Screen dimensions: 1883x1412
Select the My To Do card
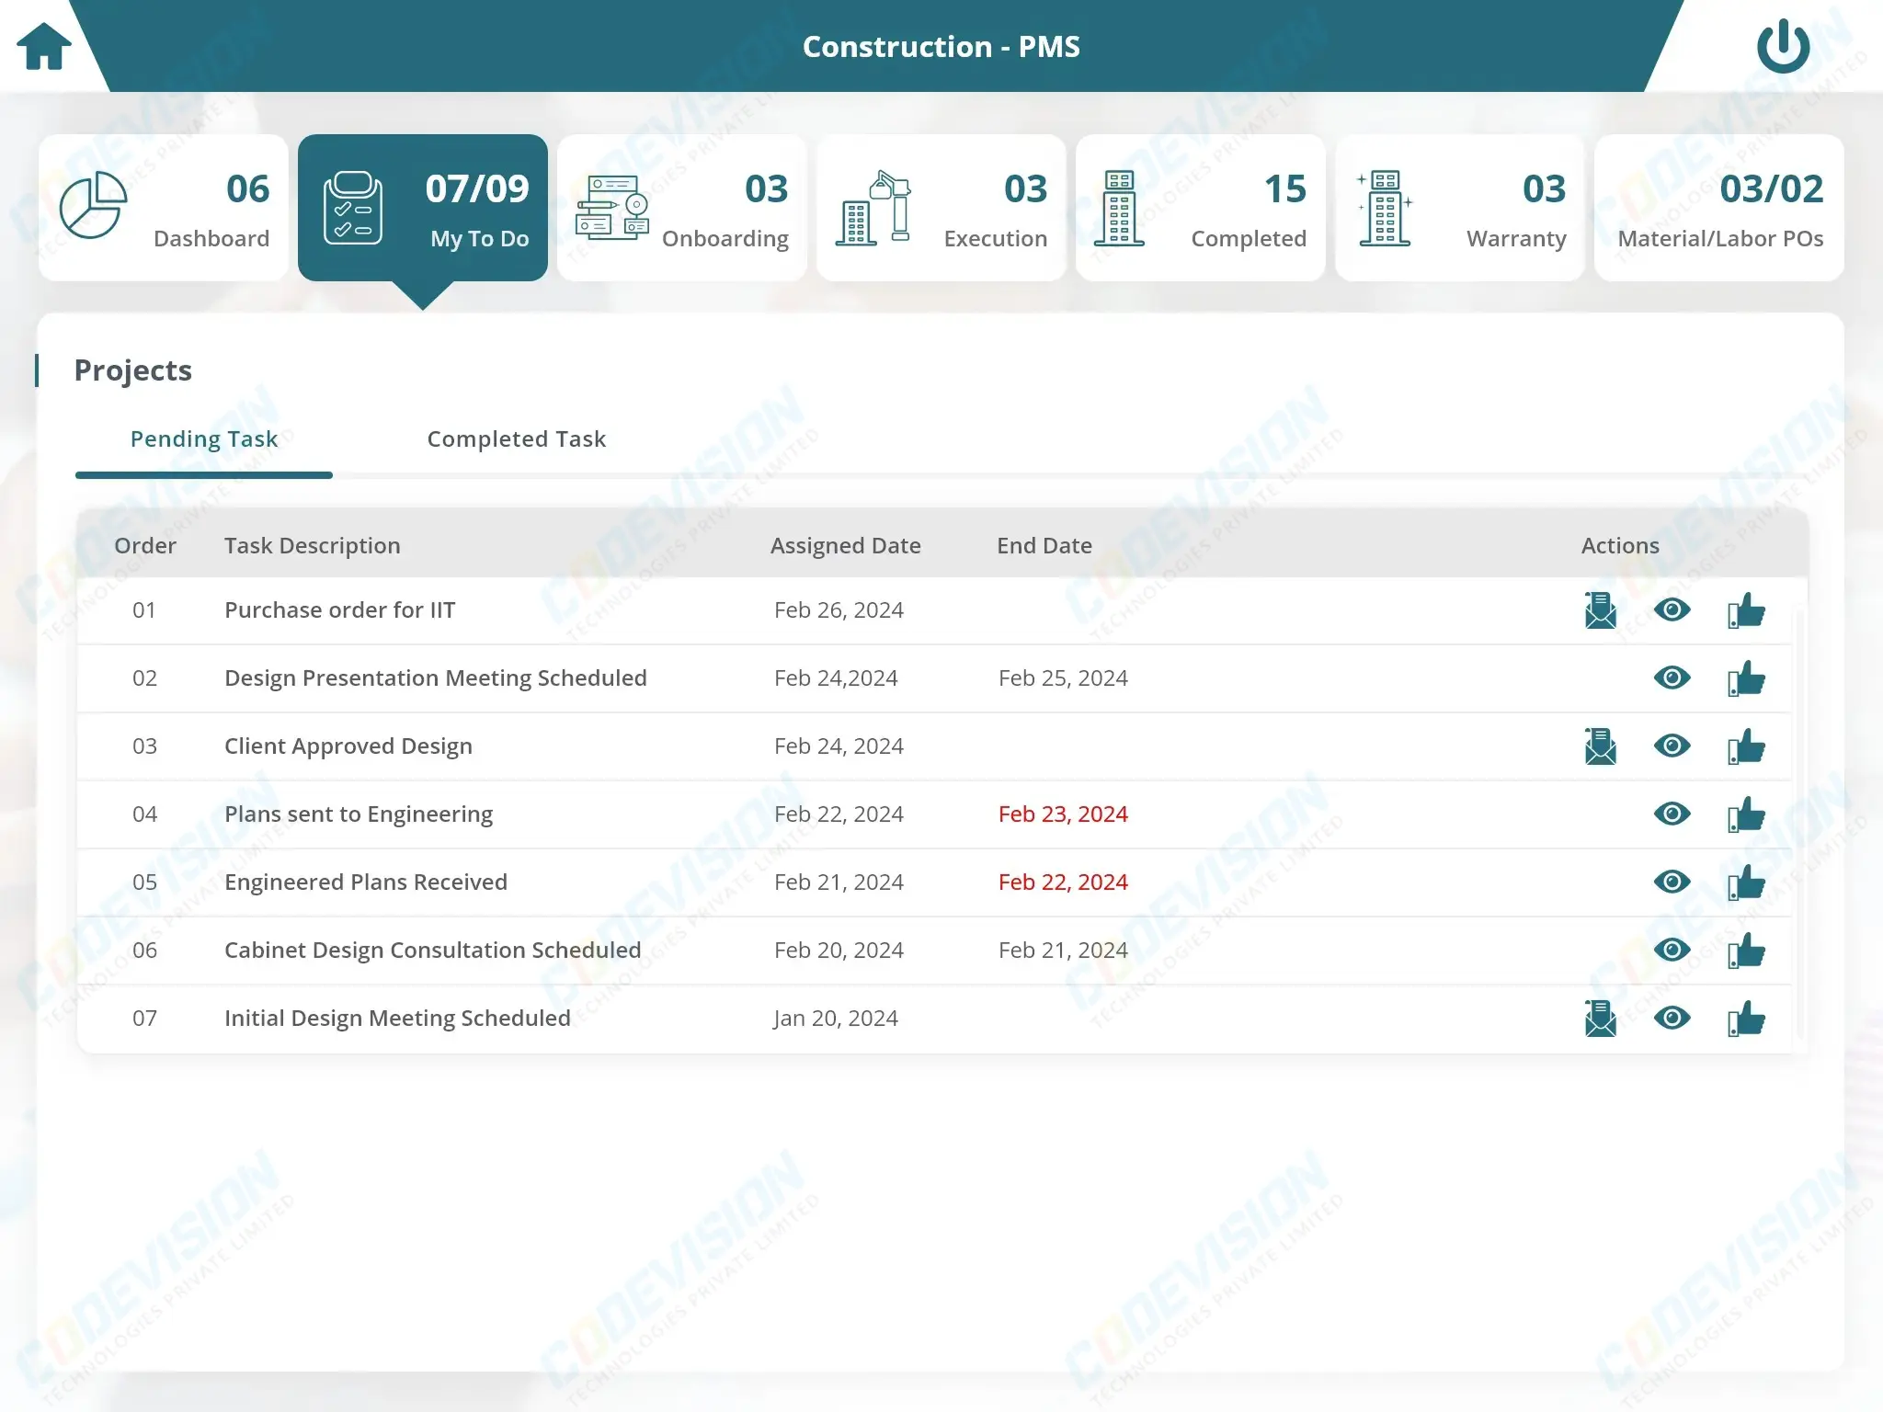click(423, 208)
